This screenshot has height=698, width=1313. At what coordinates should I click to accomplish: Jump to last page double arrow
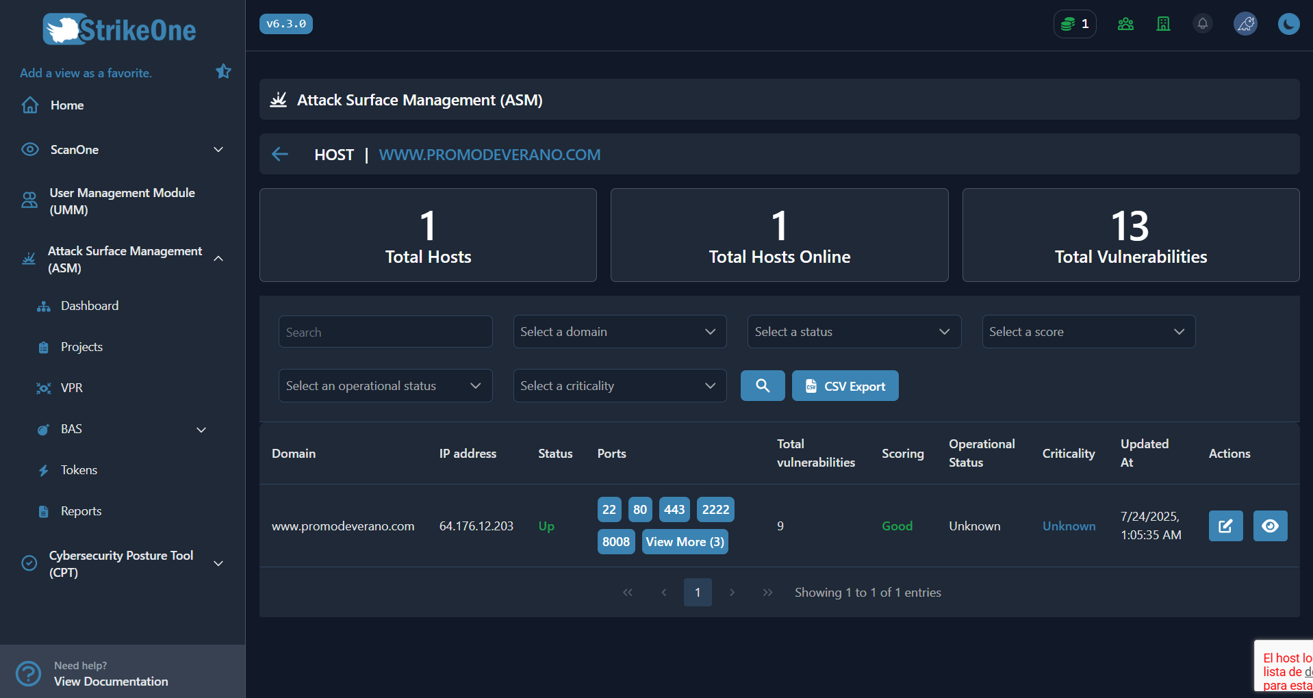767,593
